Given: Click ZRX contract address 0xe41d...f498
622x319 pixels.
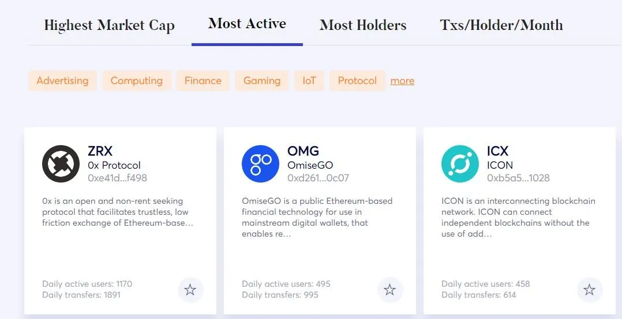Looking at the screenshot, I should pyautogui.click(x=118, y=178).
